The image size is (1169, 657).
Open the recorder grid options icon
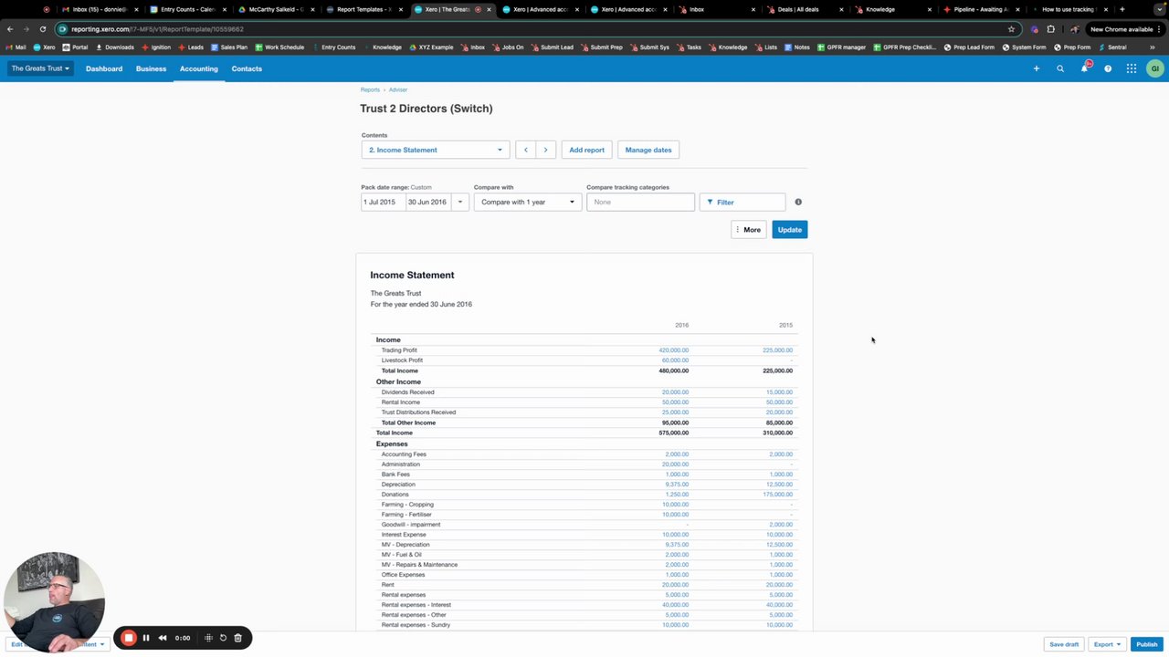(208, 638)
